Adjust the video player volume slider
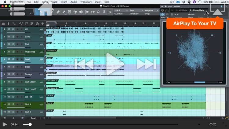Viewport: 229px width, 129px height. pyautogui.click(x=27, y=124)
